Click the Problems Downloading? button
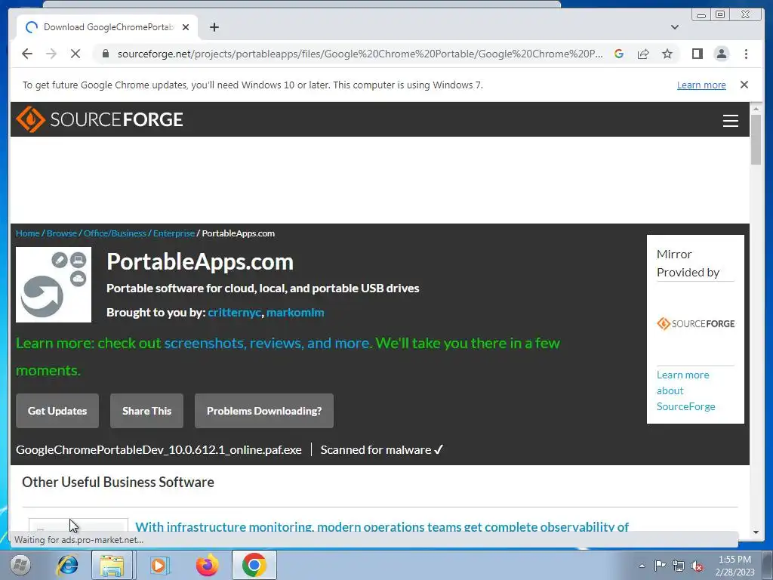This screenshot has width=773, height=580. (x=263, y=411)
